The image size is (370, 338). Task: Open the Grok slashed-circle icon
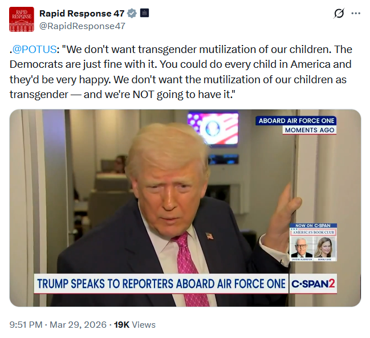pyautogui.click(x=339, y=13)
